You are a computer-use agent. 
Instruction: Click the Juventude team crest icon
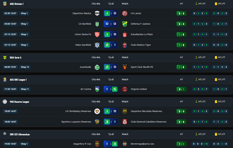pyautogui.click(x=97, y=67)
